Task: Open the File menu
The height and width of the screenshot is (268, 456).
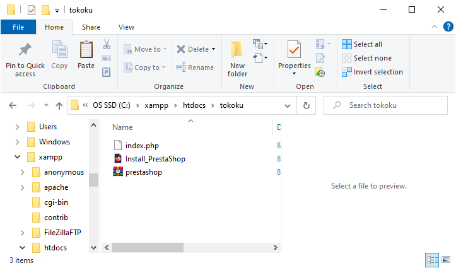Action: click(18, 27)
